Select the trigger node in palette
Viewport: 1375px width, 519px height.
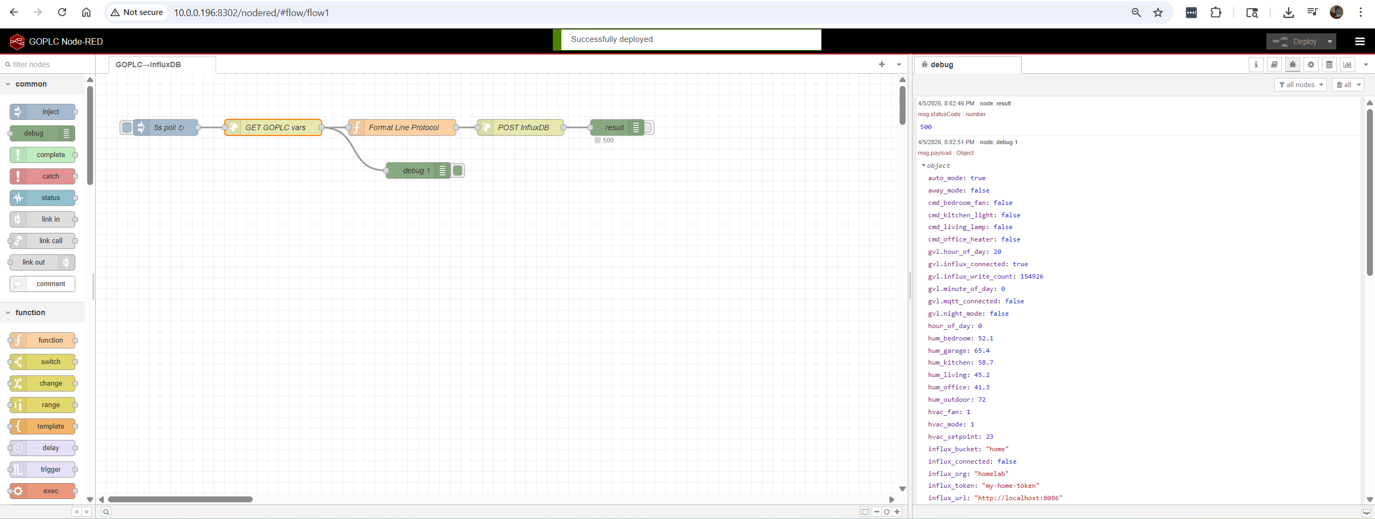(x=42, y=470)
